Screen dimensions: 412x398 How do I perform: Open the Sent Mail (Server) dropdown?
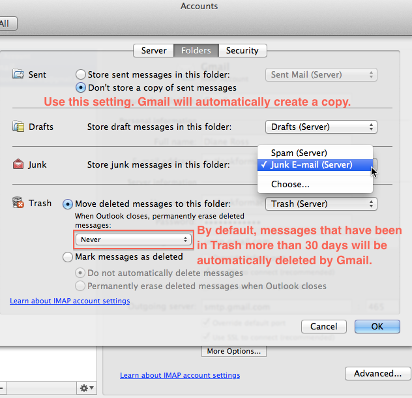pos(321,75)
